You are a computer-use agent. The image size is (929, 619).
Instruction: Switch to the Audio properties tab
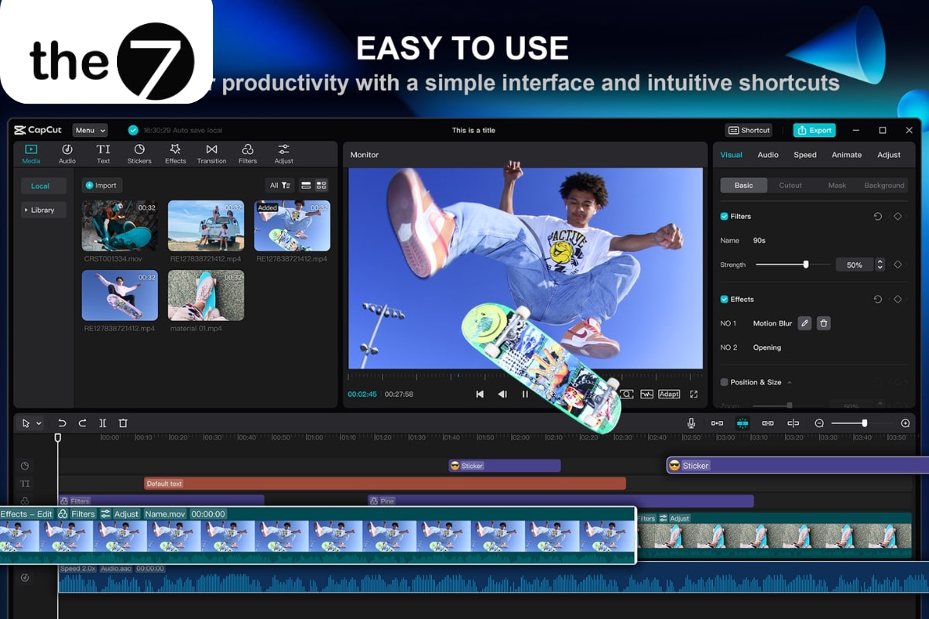(x=768, y=155)
